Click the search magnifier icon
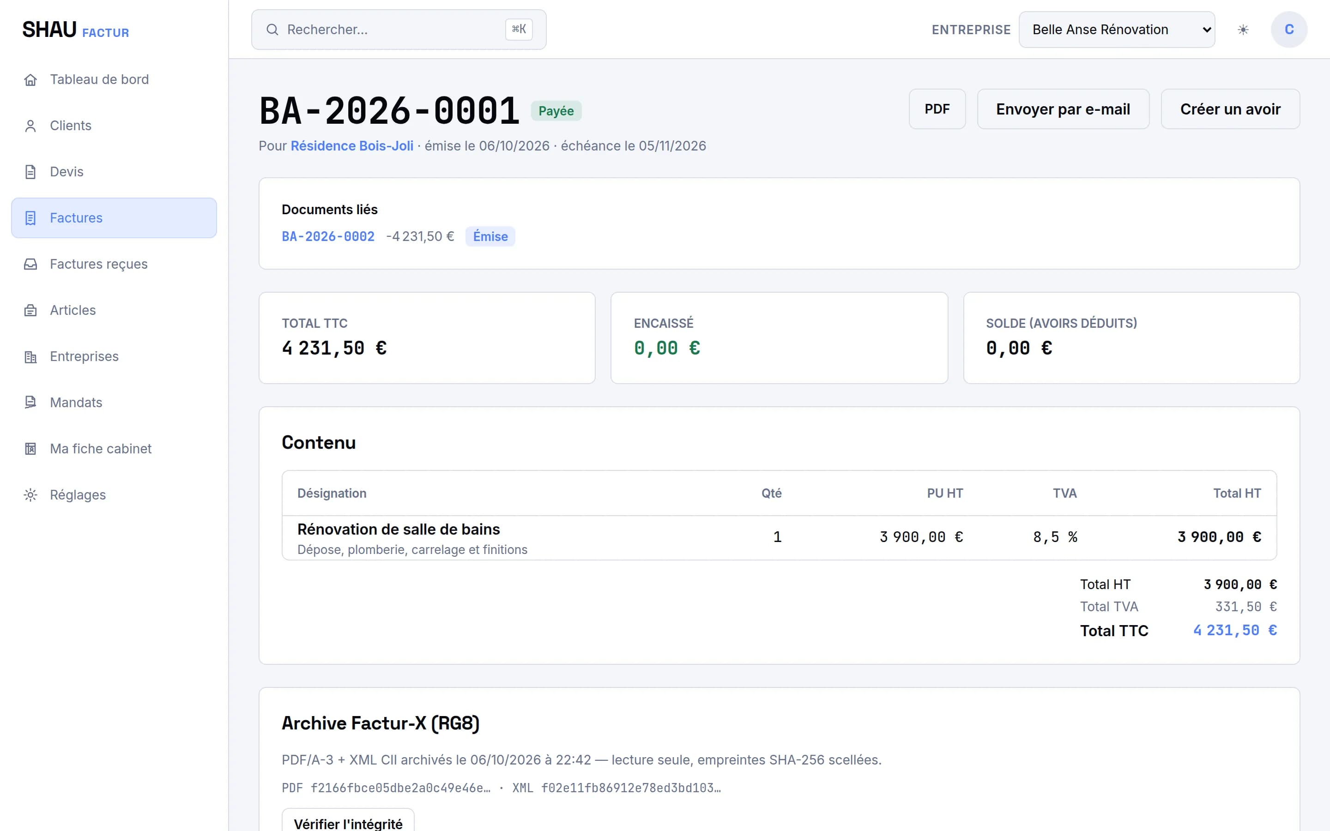Viewport: 1330px width, 831px height. click(x=272, y=30)
